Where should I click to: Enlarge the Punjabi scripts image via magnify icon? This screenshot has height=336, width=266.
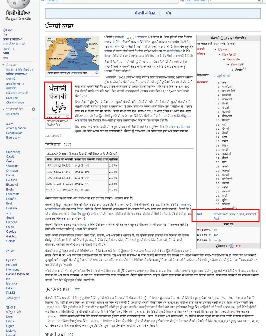click(67, 117)
